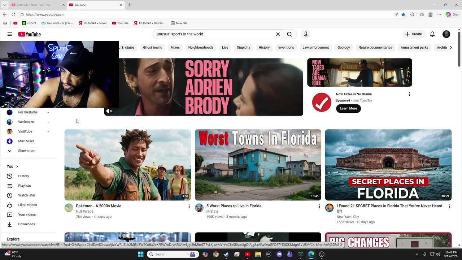Select the Ghost towns chip
Screen dimensions: 462x260
[x=152, y=48]
